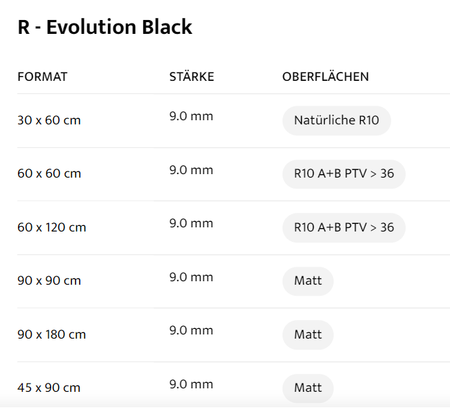This screenshot has width=450, height=416.
Task: Click the 9.0 mm thickness in the 30 x 60 cm row
Action: 191,116
